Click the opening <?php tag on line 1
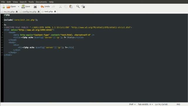 (7, 15)
